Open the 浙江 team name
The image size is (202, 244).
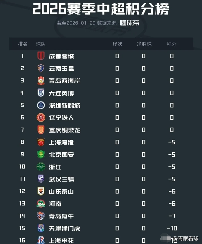point(55,167)
